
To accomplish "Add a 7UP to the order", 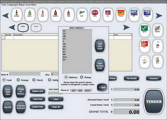I will coord(82,14).
